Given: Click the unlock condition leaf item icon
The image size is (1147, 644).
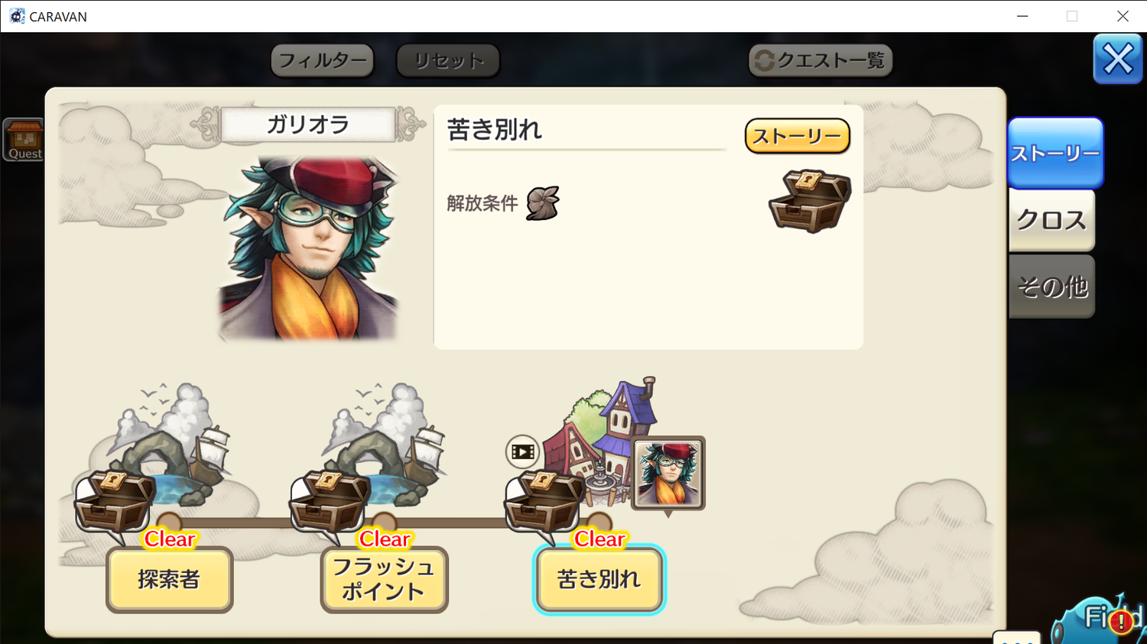Looking at the screenshot, I should pos(543,203).
